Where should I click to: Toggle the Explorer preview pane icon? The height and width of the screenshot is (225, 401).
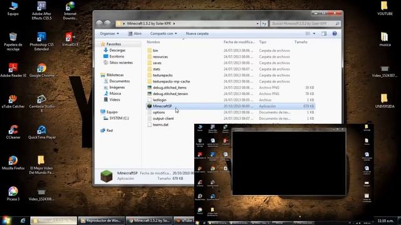(x=324, y=34)
